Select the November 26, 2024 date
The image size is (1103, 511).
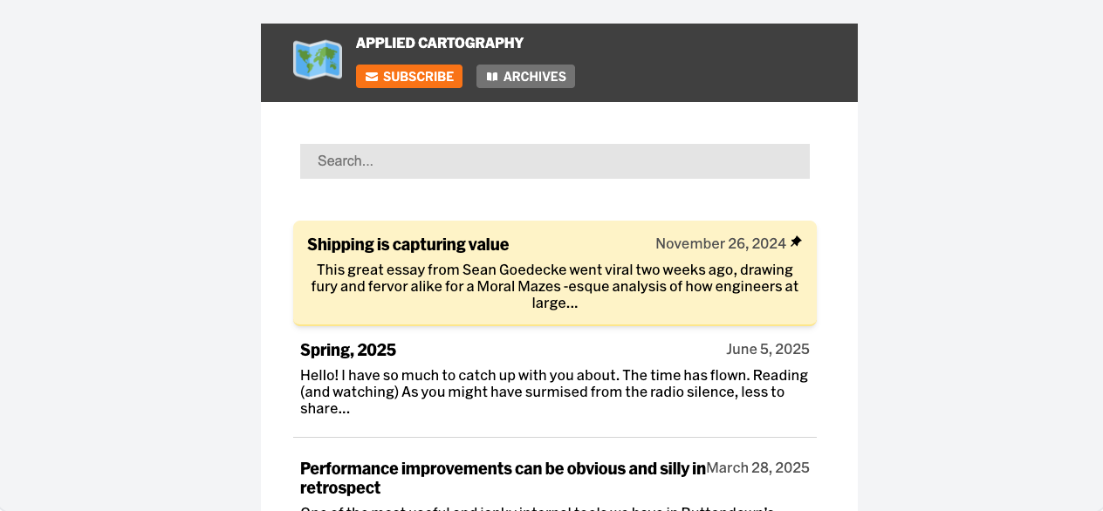tap(721, 243)
